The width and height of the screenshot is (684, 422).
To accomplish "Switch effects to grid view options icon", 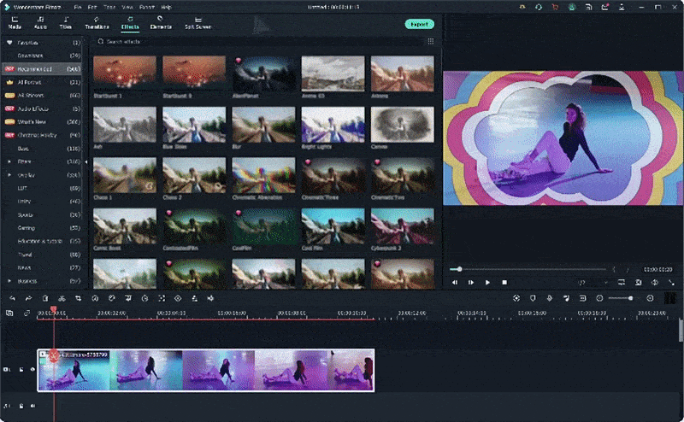I will (x=430, y=41).
